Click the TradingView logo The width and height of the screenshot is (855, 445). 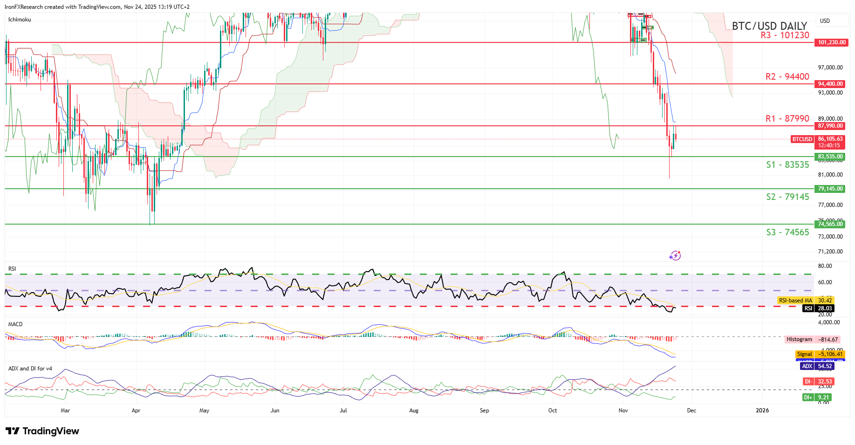click(x=42, y=431)
